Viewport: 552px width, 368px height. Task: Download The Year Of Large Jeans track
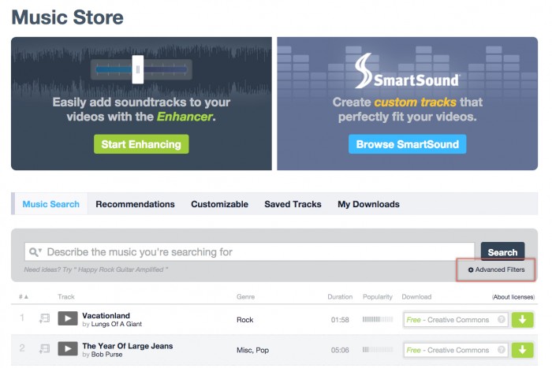pyautogui.click(x=522, y=349)
